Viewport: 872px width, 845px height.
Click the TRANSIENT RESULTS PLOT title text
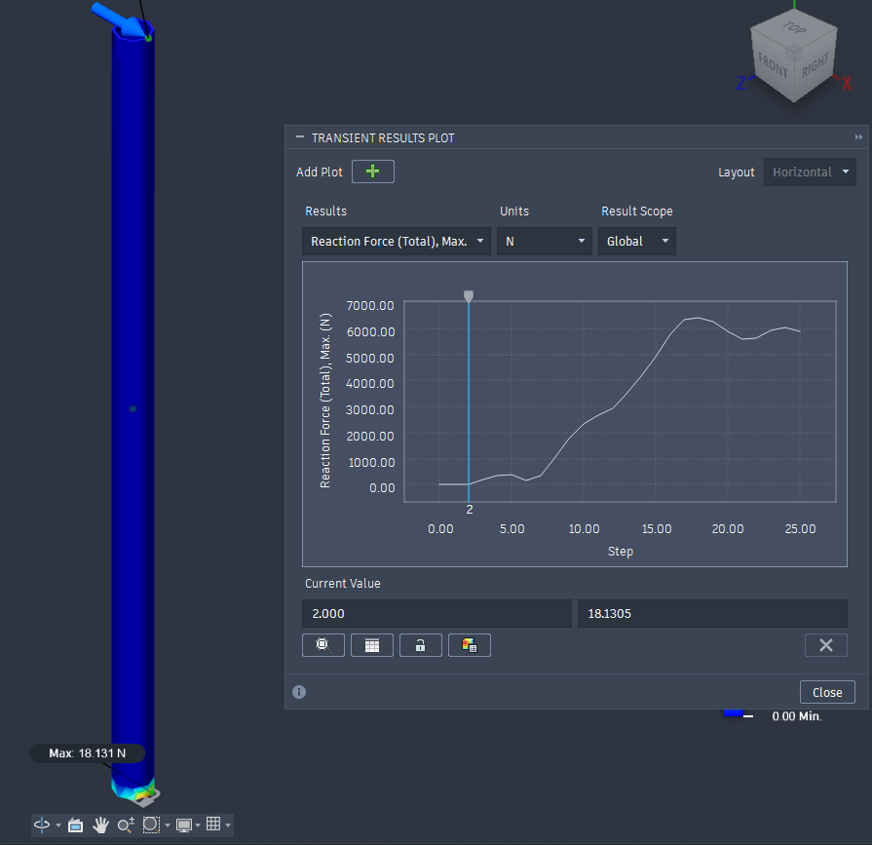pos(383,138)
